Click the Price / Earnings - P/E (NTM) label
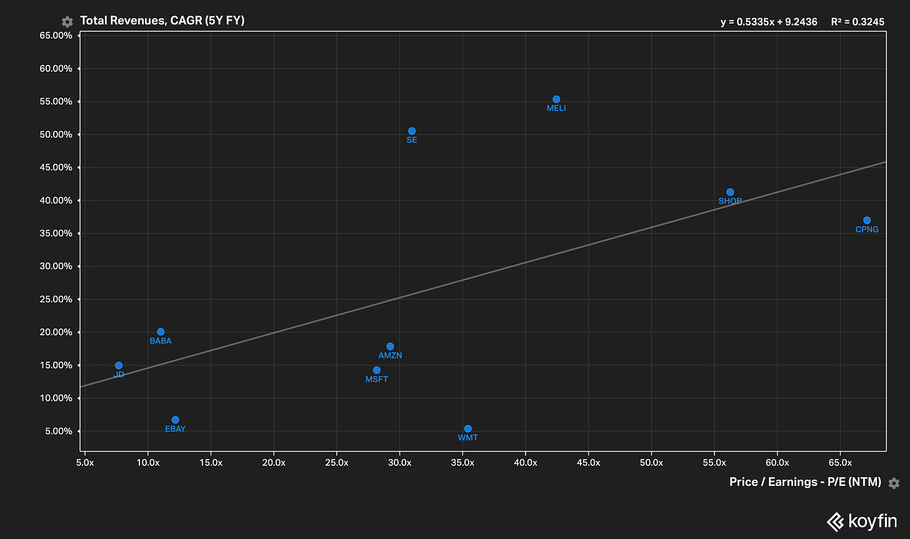The width and height of the screenshot is (910, 539). coord(806,482)
